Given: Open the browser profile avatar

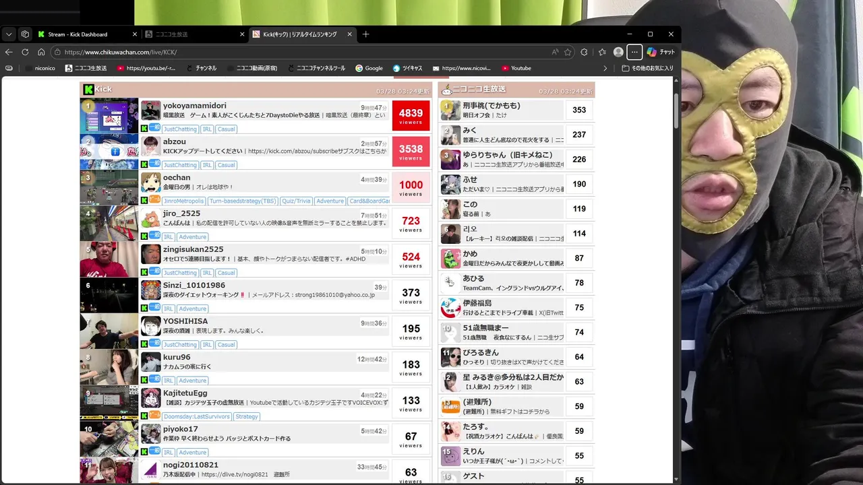Looking at the screenshot, I should [618, 52].
